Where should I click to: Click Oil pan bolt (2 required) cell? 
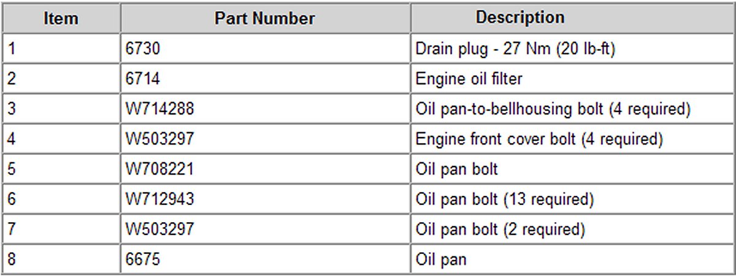500,229
